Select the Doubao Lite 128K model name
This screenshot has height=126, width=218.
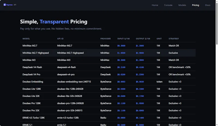click(32, 89)
